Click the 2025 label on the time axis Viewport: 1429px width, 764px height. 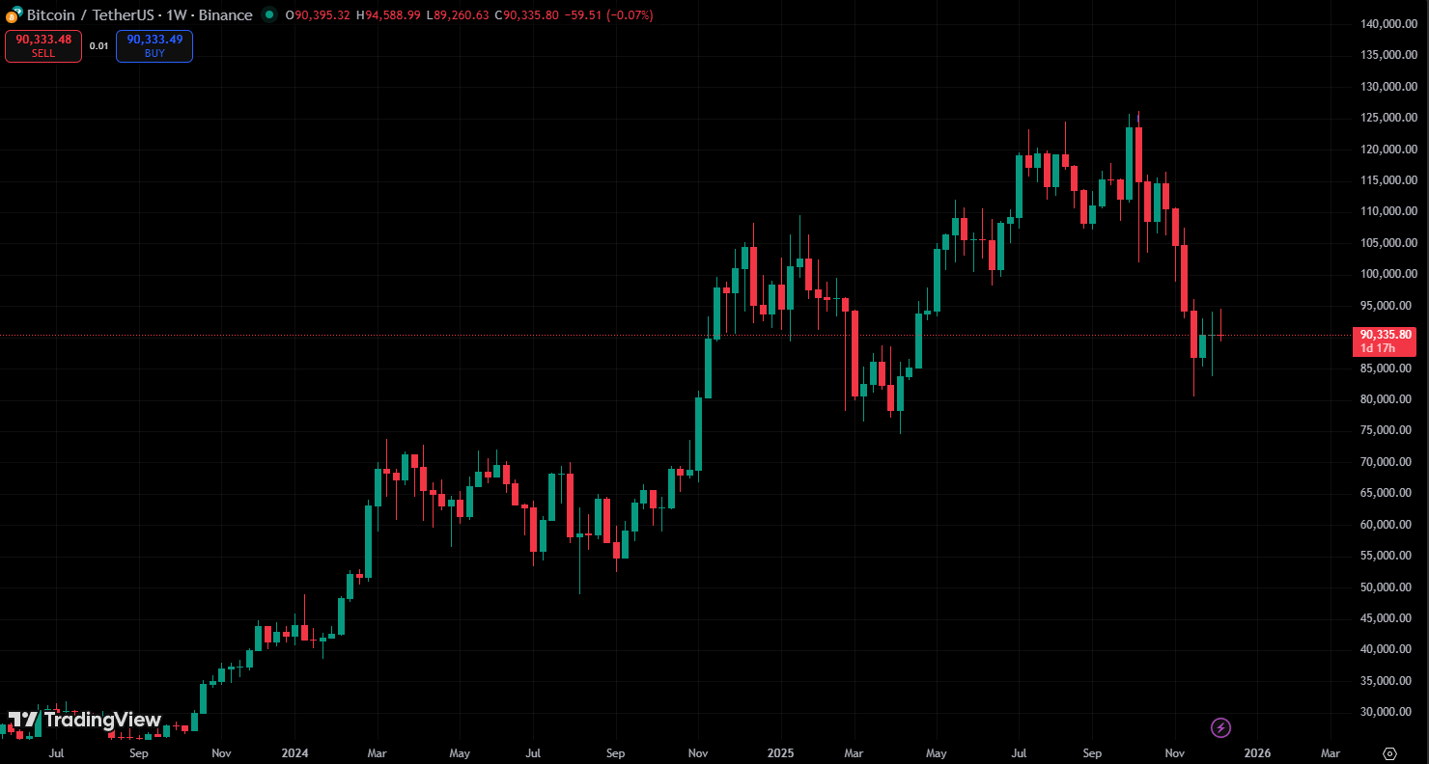tap(778, 752)
